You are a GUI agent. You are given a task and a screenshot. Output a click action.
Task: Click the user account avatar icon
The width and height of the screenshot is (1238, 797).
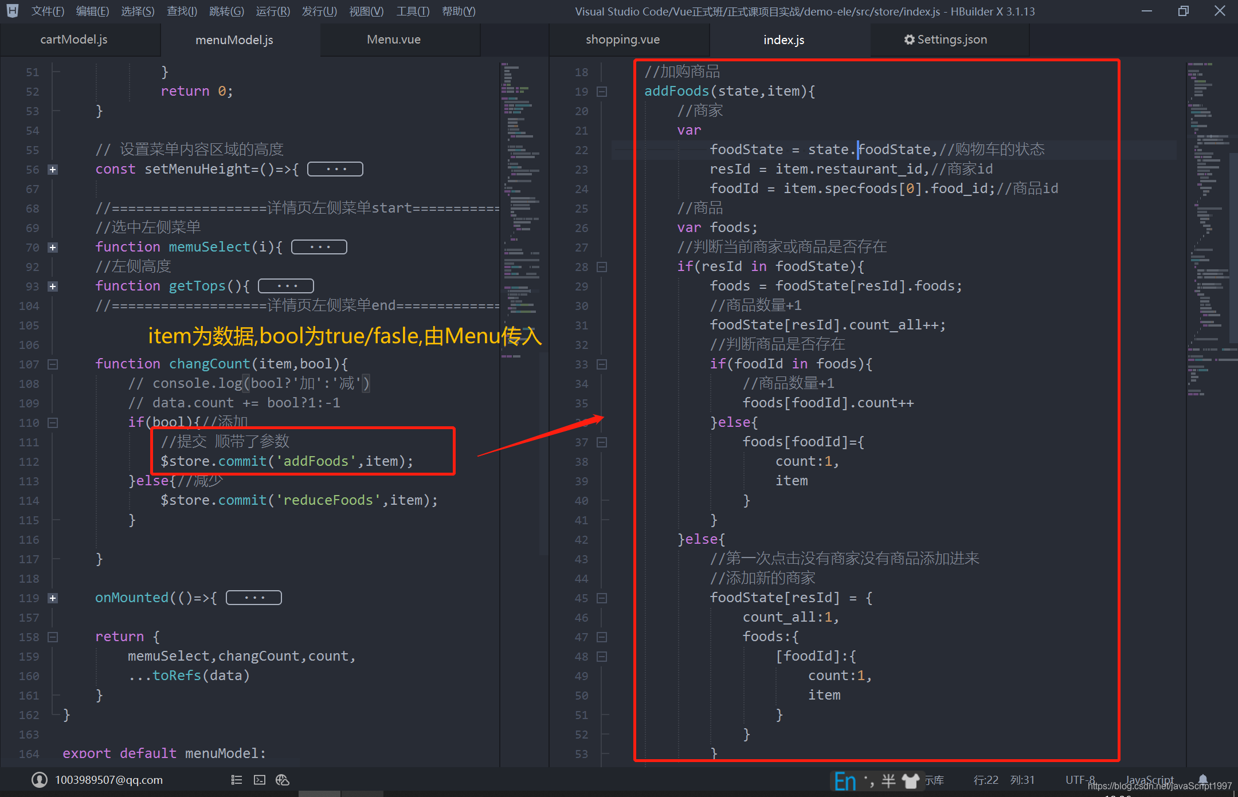tap(40, 780)
